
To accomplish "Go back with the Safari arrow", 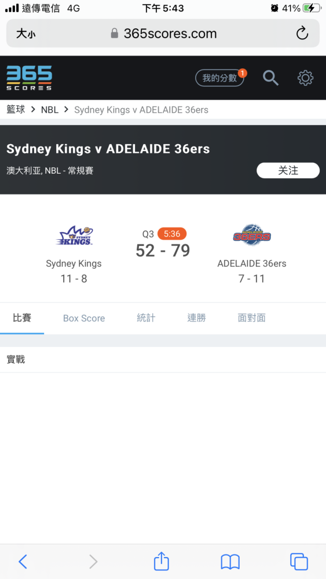I will pyautogui.click(x=23, y=562).
